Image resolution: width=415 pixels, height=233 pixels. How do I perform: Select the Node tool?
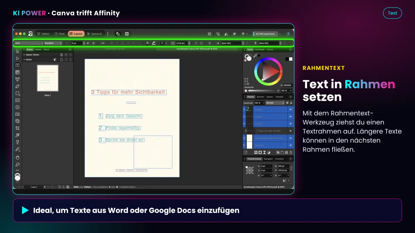tap(17, 58)
